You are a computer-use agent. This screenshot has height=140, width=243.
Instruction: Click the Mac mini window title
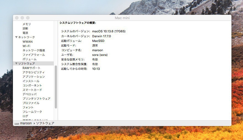tap(122, 18)
